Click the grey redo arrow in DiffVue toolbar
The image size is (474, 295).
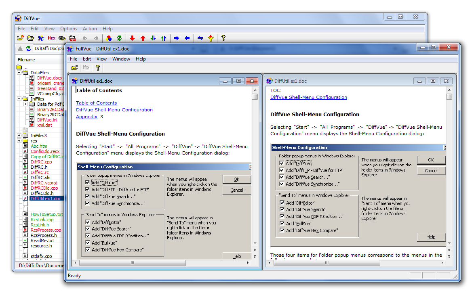(x=96, y=38)
